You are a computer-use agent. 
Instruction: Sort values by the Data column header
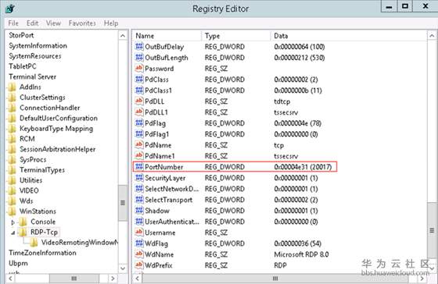click(349, 36)
